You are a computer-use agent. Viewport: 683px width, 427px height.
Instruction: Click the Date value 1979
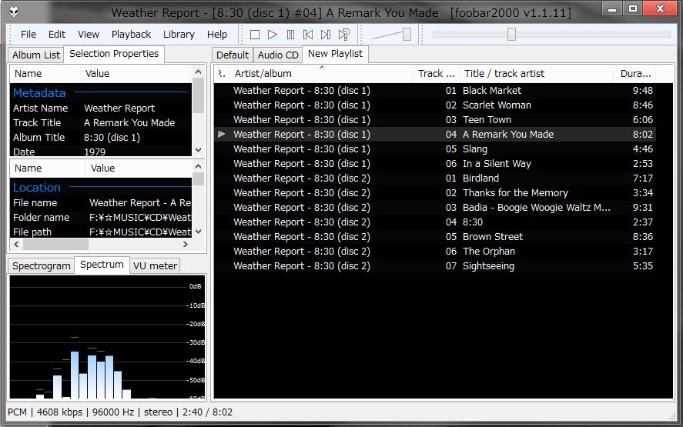pos(95,152)
